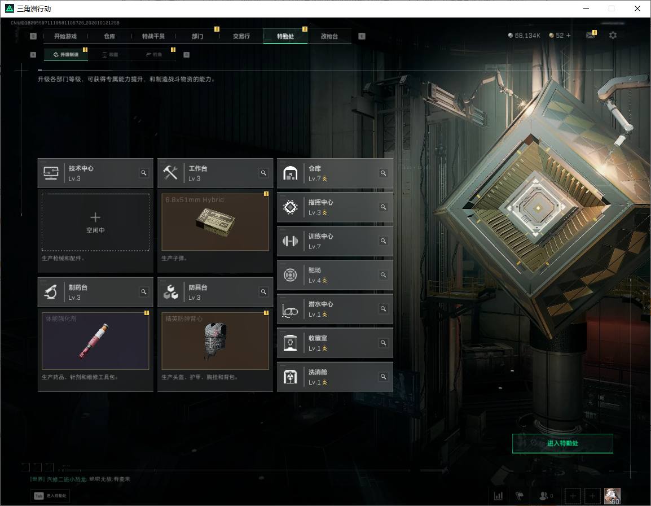Click the stats bar-chart icon at the bottom
This screenshot has height=506, width=651.
pyautogui.click(x=498, y=496)
